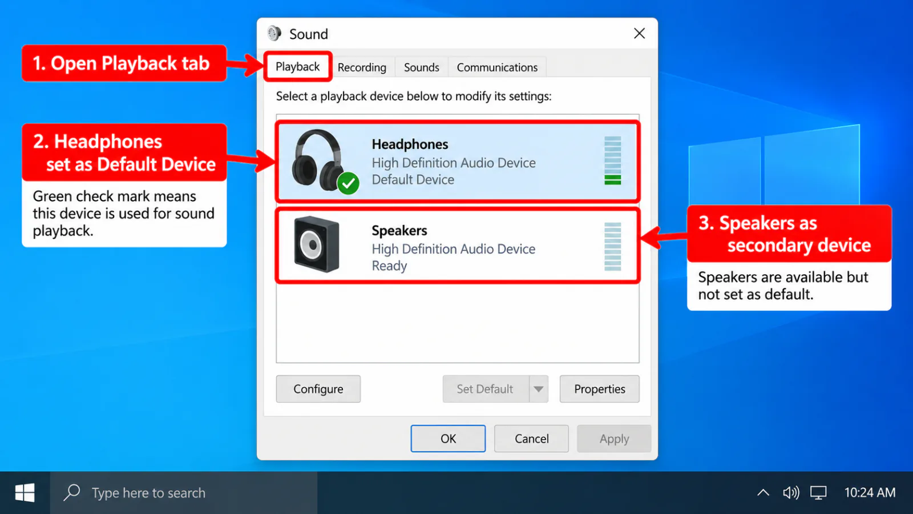Screen dimensions: 913x514
Task: Click the Headphones volume level meter
Action: 613,160
